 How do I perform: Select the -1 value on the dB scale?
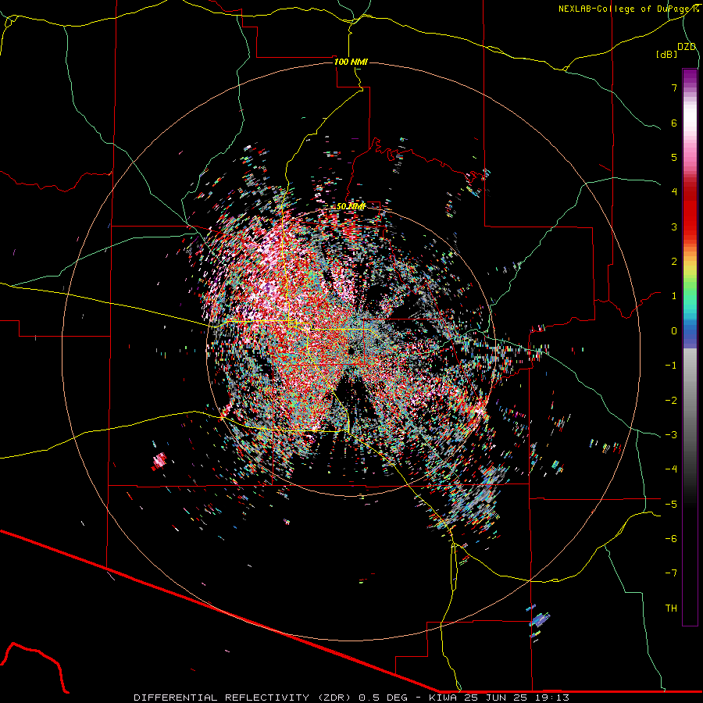coord(671,366)
